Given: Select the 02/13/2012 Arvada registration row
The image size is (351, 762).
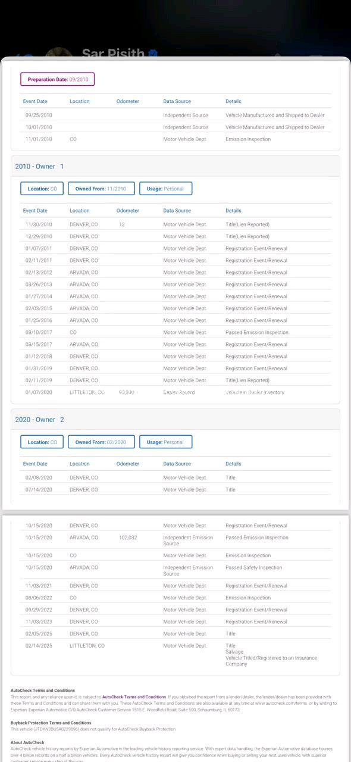Looking at the screenshot, I should (x=175, y=272).
